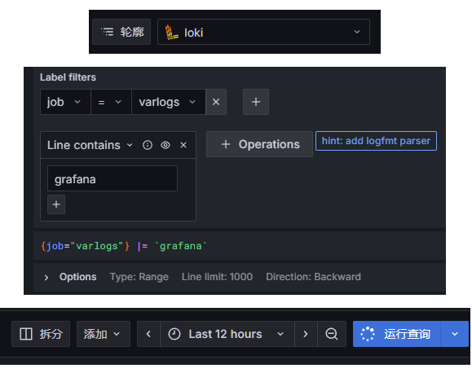Open the job label dropdown
Viewport: 472px width, 373px height.
click(x=65, y=102)
